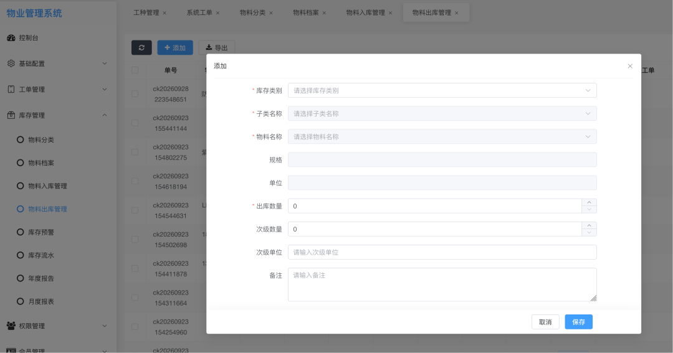Switch to the 系统工单 tab

pos(199,13)
